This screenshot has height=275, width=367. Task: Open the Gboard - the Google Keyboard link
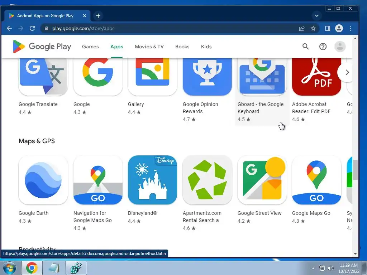(x=261, y=108)
